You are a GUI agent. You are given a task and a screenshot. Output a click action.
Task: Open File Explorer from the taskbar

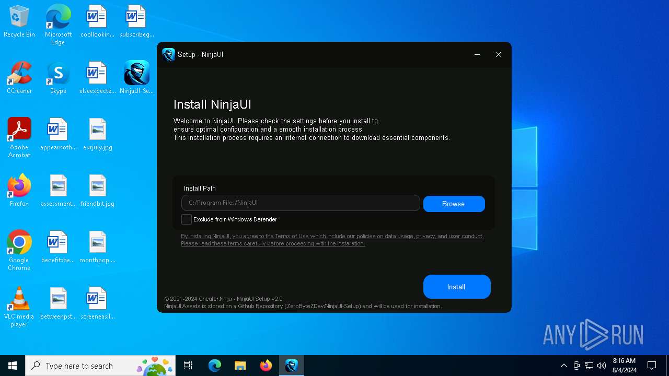coord(240,366)
